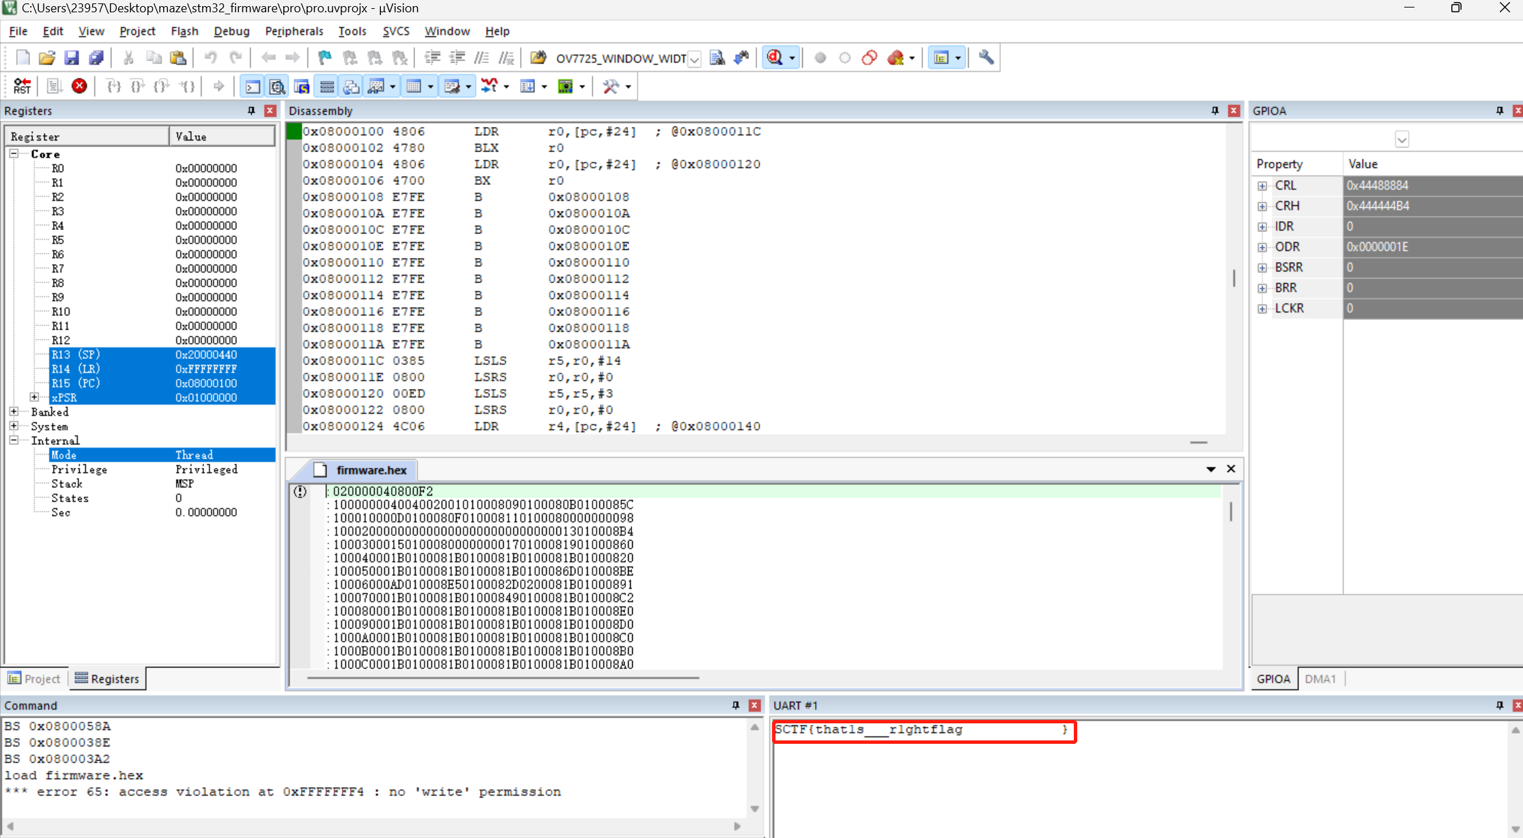This screenshot has width=1523, height=838.
Task: Close the firmware.hex editor with X
Action: tap(1231, 469)
